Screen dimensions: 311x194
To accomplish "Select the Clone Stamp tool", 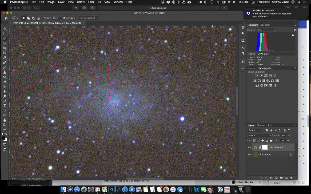I will 4,72.
